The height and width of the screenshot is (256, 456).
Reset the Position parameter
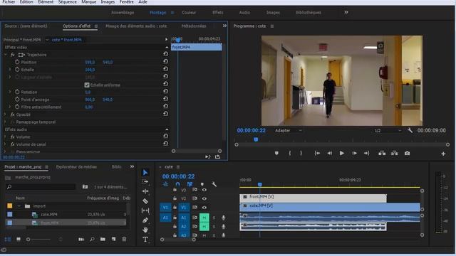[x=165, y=62]
